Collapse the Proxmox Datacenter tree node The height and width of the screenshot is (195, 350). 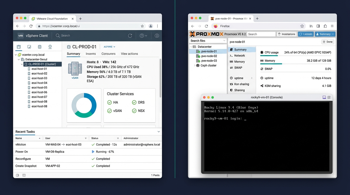coord(191,47)
